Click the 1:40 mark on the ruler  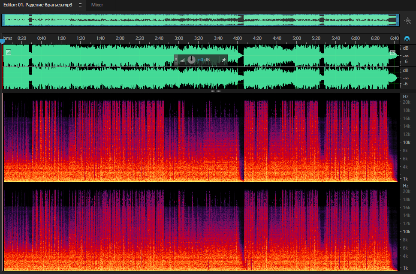(x=100, y=38)
